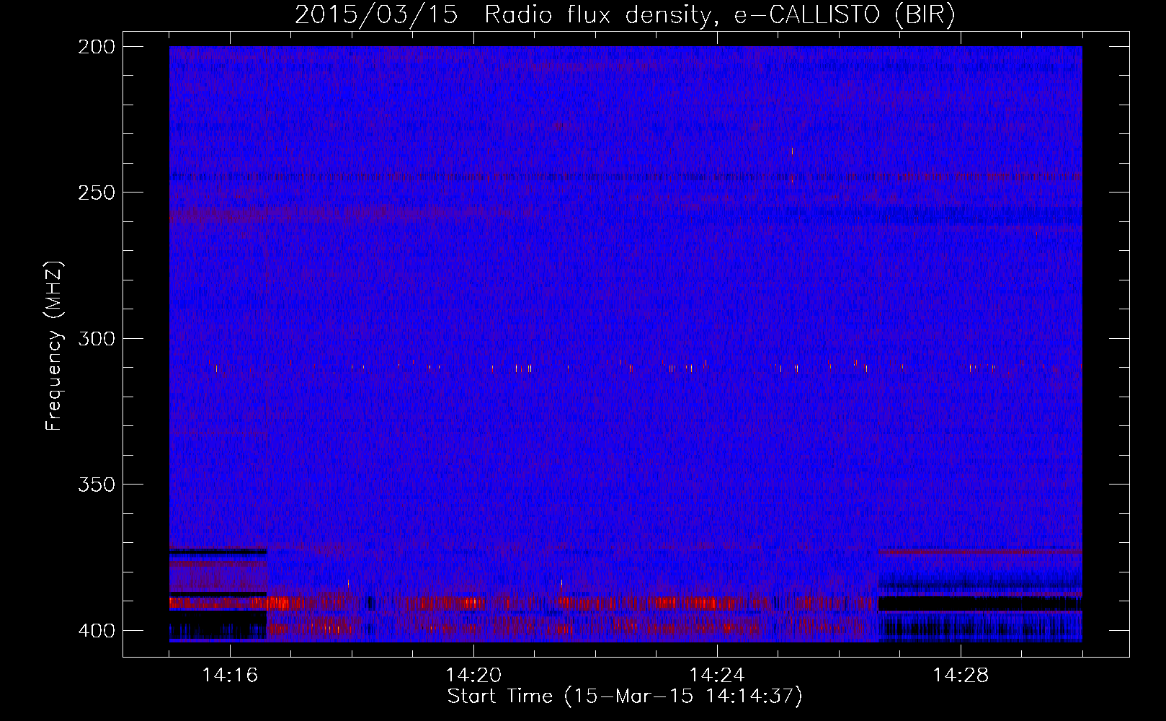The height and width of the screenshot is (721, 1166).
Task: Select the 250 frequency tick label
Action: coord(97,193)
